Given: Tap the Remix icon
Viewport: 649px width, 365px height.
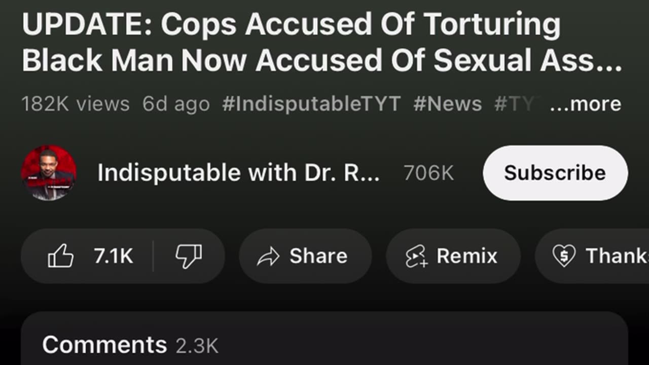Looking at the screenshot, I should point(417,257).
